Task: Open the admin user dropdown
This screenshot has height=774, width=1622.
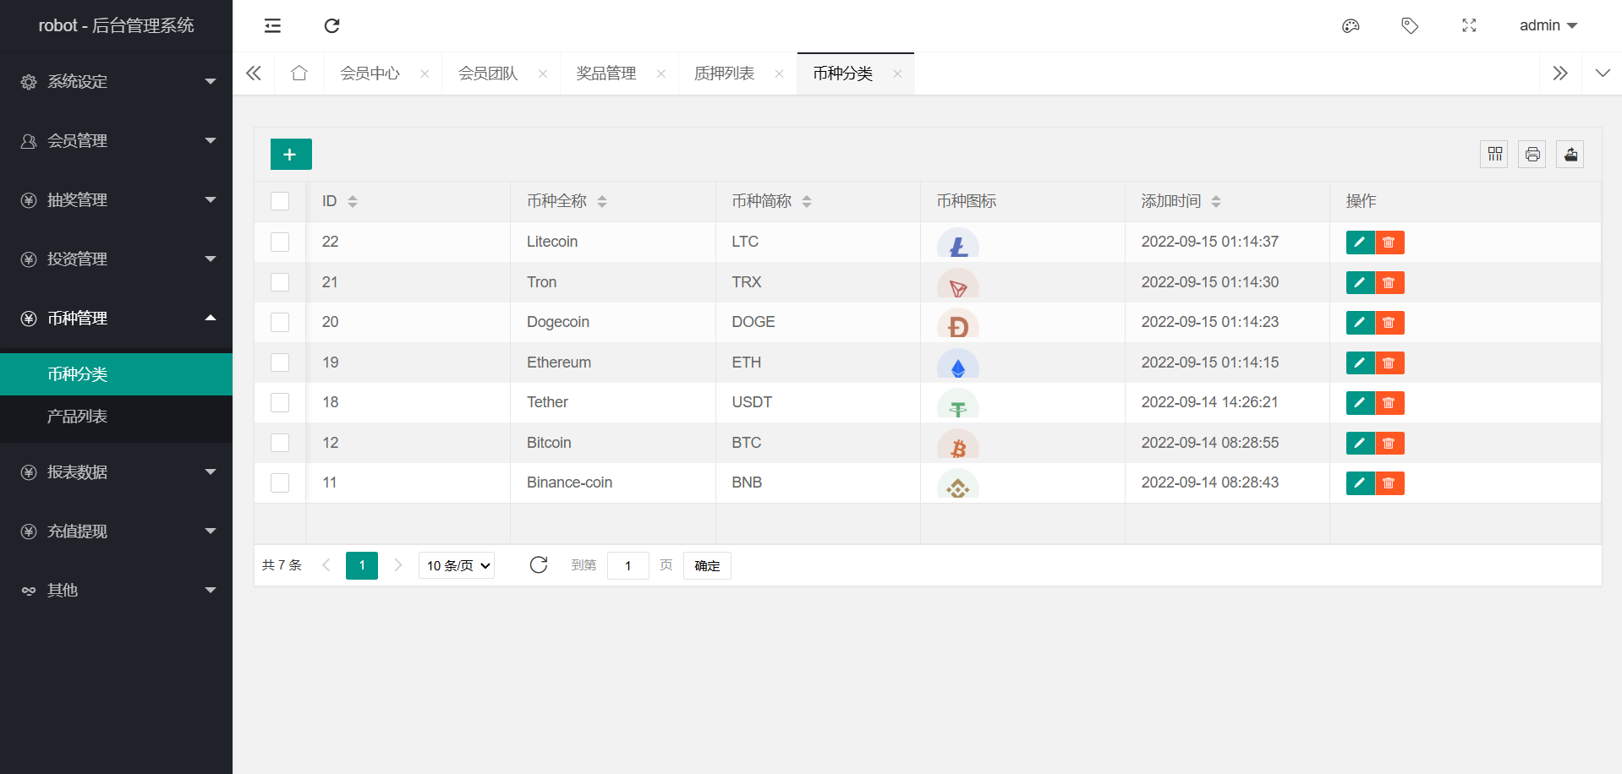Action: coord(1548,26)
